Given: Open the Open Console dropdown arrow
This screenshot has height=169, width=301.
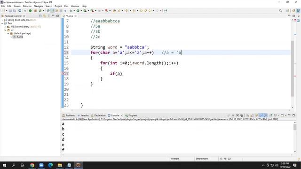Looking at the screenshot, I should pos(285,115).
